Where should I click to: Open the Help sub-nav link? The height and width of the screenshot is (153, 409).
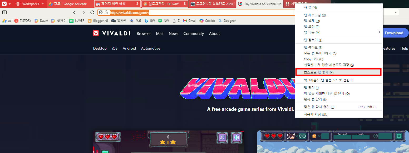point(404,48)
